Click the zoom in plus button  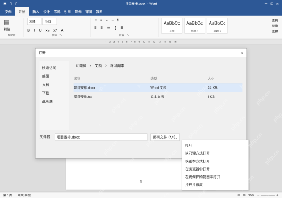(x=277, y=195)
